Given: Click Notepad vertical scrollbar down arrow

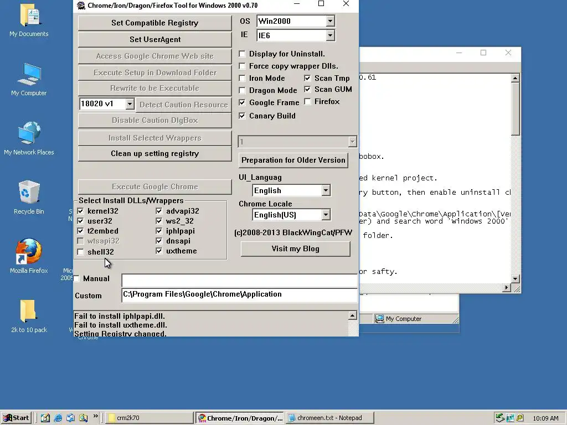Looking at the screenshot, I should click(x=516, y=279).
